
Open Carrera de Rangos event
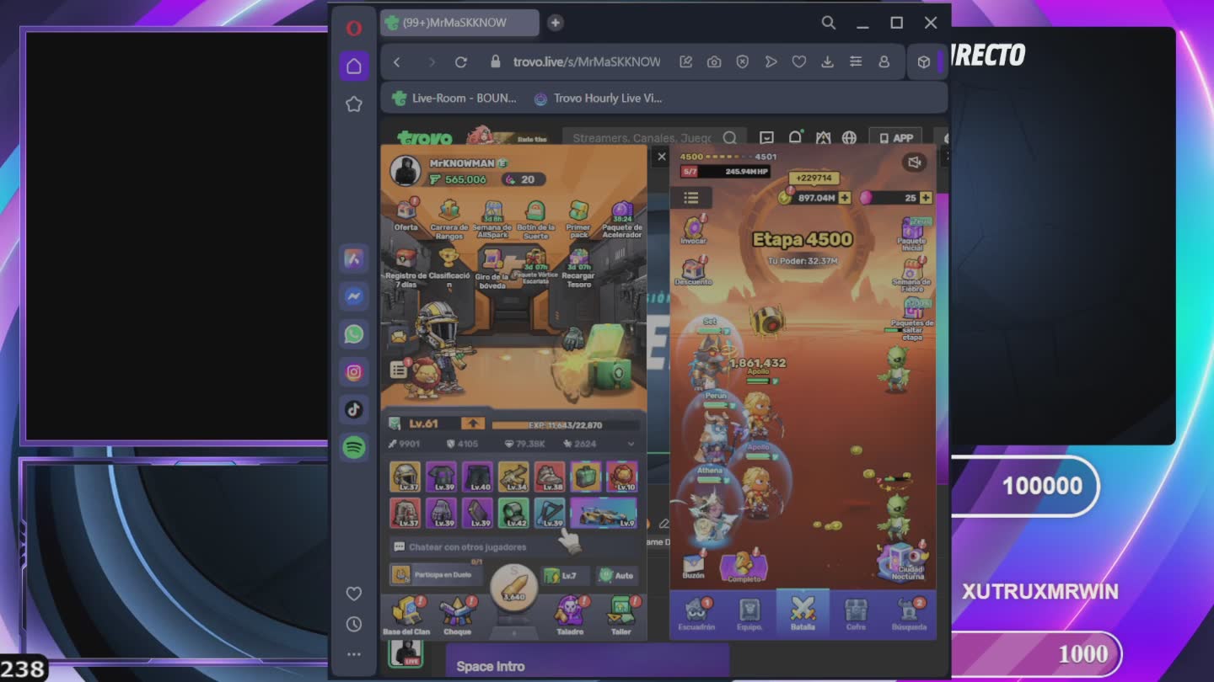pyautogui.click(x=449, y=219)
